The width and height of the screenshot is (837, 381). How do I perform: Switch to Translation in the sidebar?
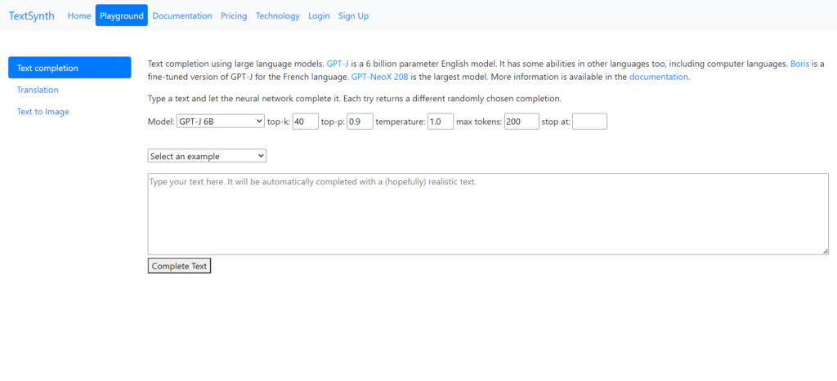38,90
